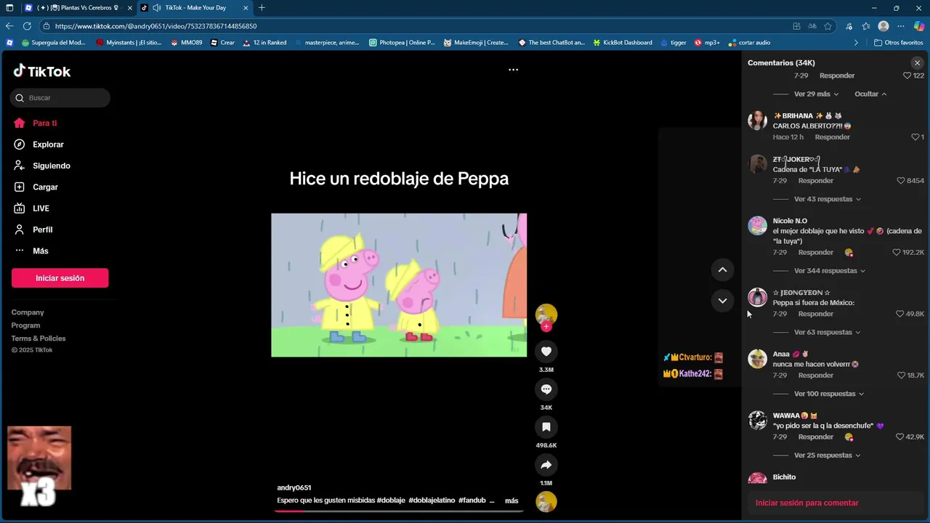
Task: Open a new browser tab
Action: (x=262, y=8)
